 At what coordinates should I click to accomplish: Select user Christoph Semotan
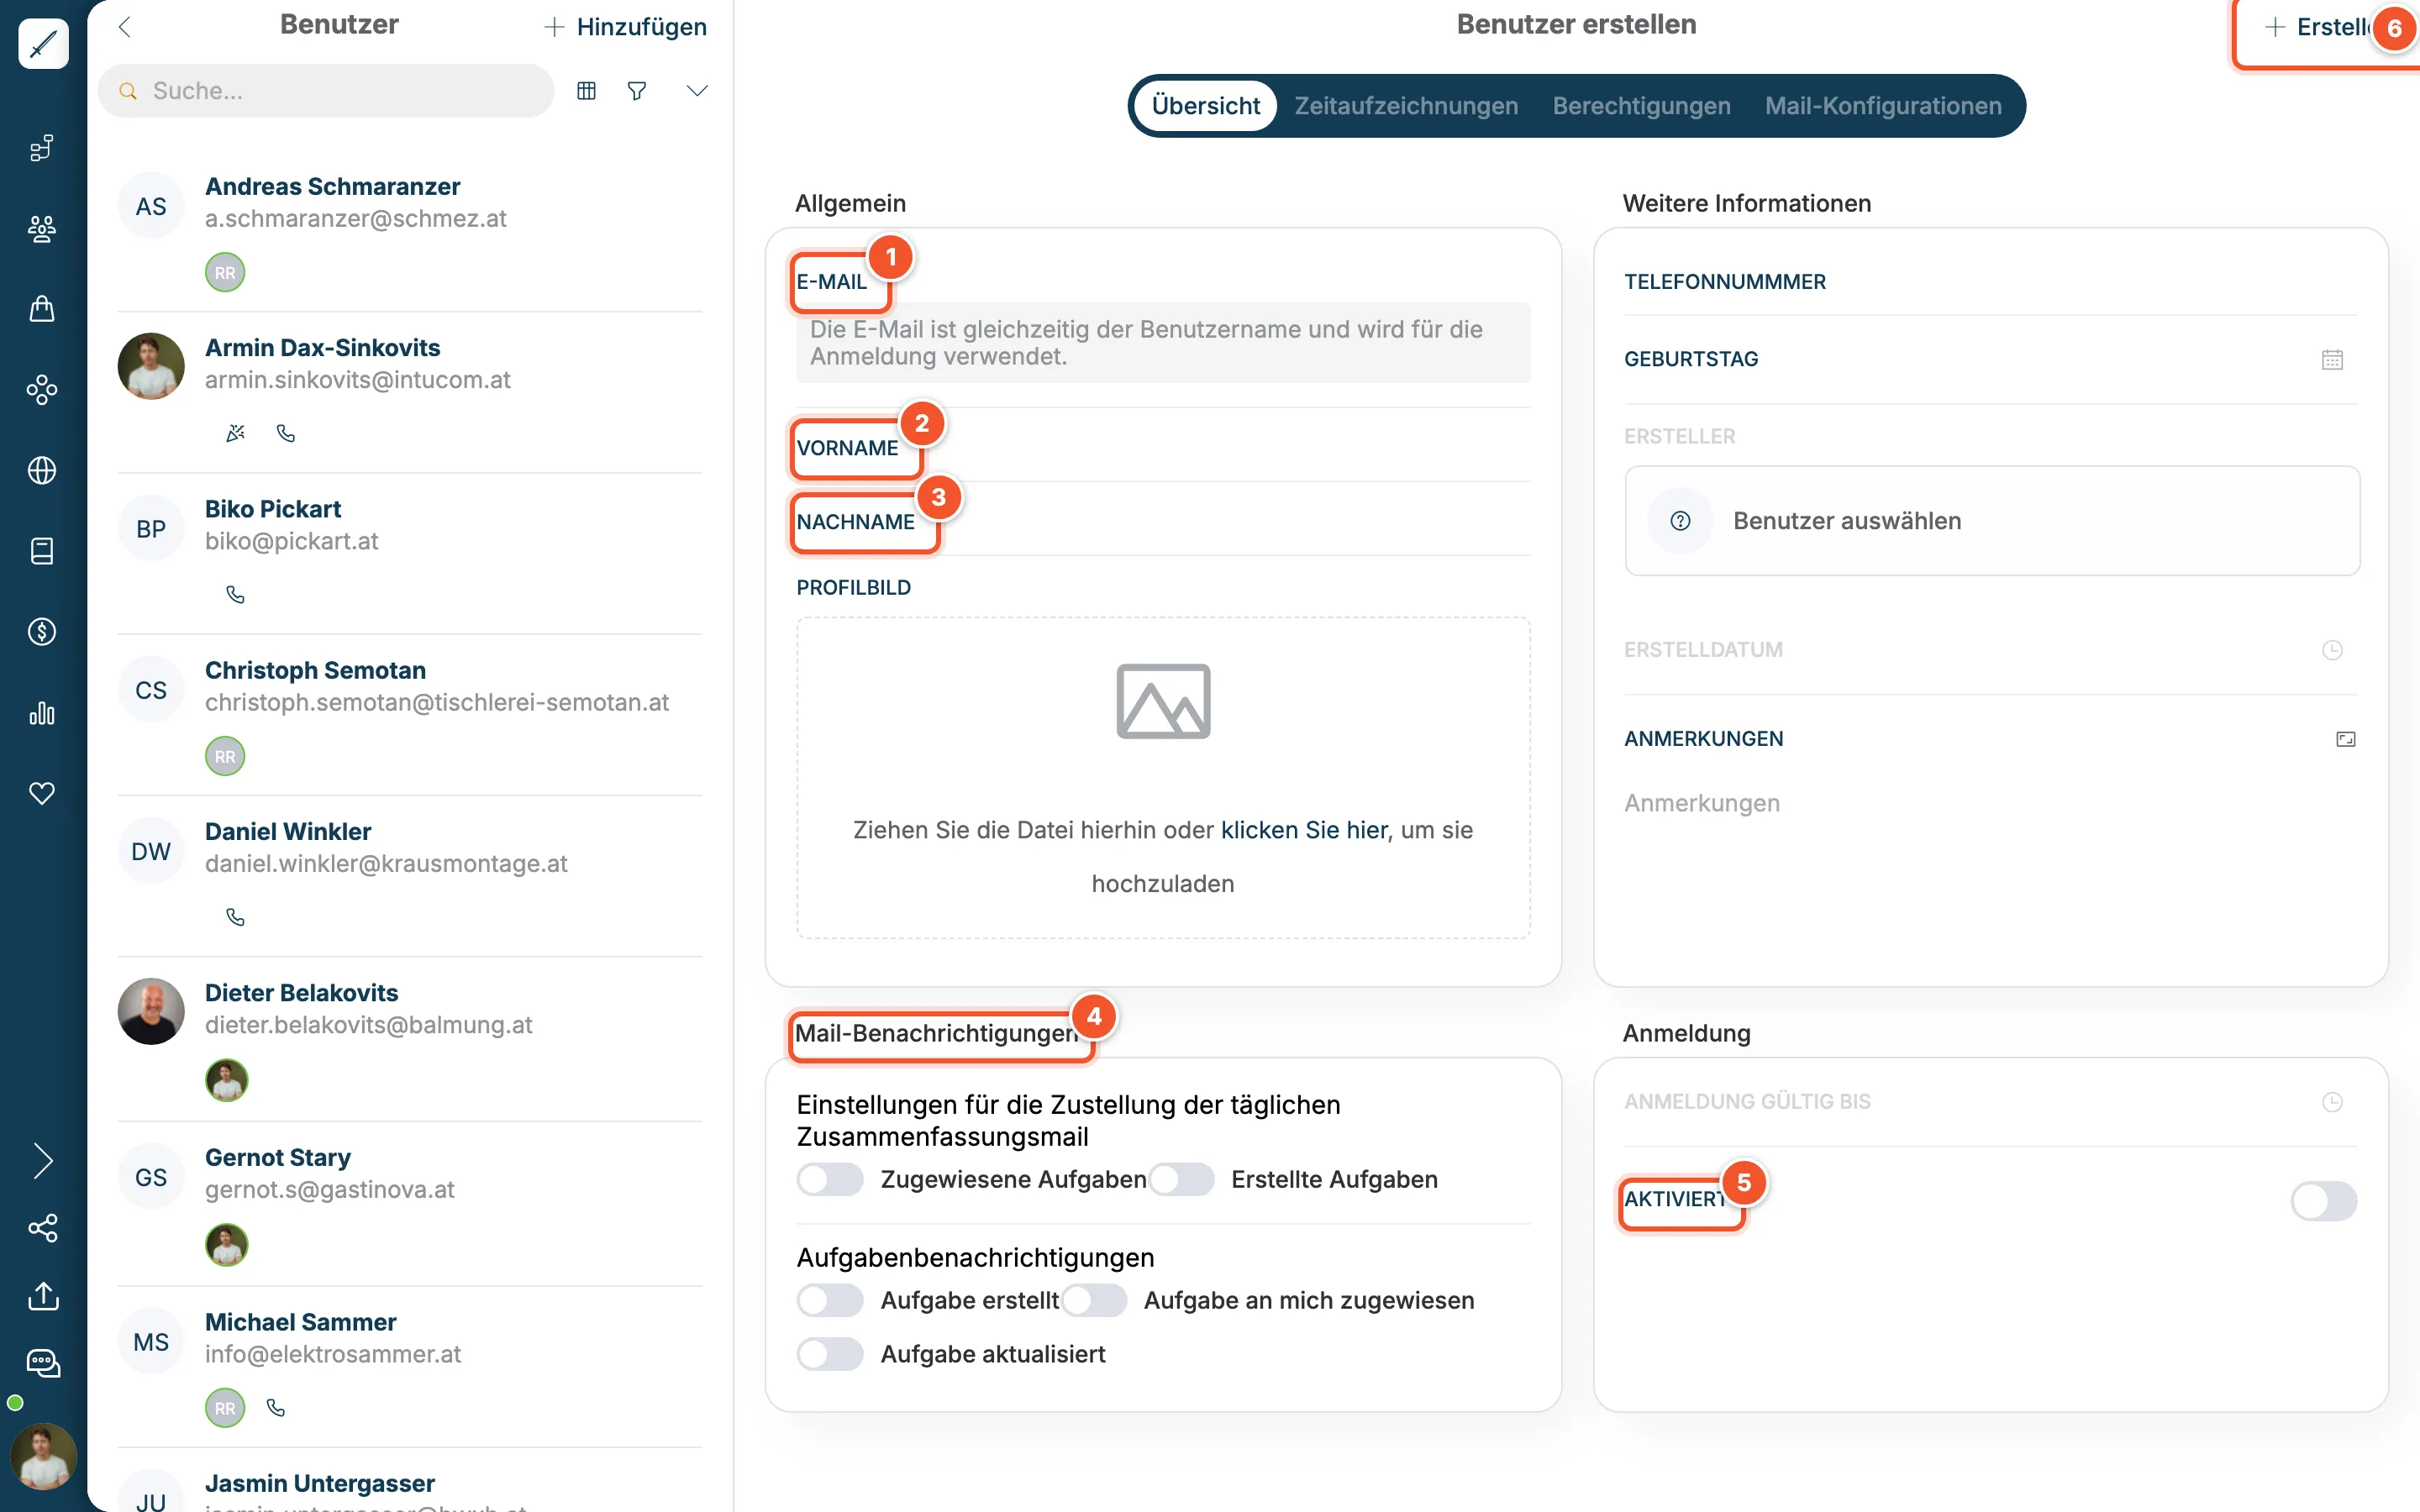tap(410, 715)
